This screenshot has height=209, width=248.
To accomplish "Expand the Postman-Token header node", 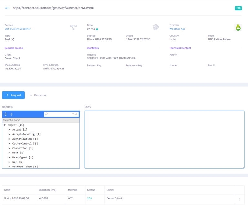I will [9, 167].
